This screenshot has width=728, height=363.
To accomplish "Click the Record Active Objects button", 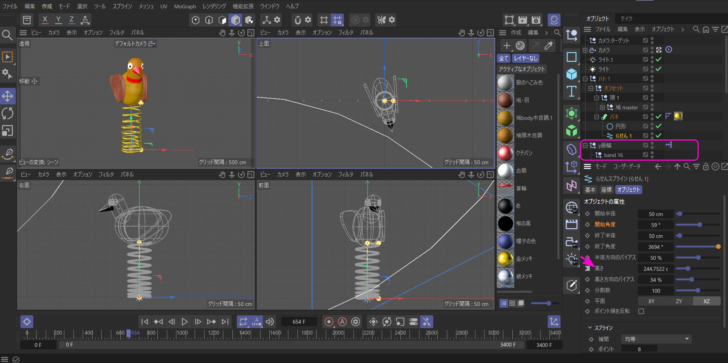I will pyautogui.click(x=329, y=322).
